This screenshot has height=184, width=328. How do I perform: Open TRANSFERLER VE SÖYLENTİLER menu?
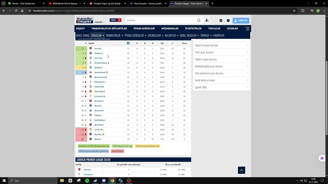(109, 29)
